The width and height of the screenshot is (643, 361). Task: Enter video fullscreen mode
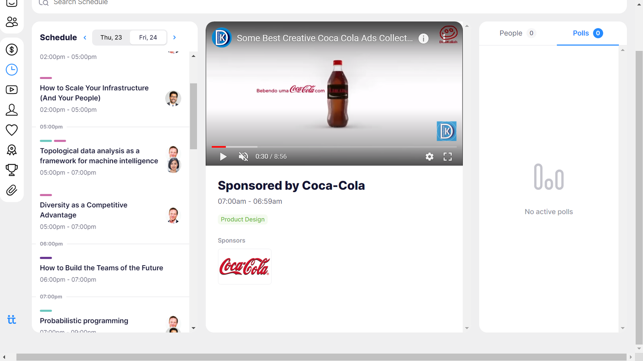(448, 156)
